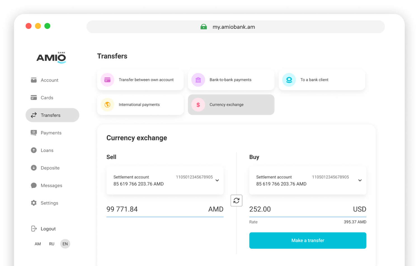Select the EN language option
Viewport: 419px width, 266px height.
point(65,244)
